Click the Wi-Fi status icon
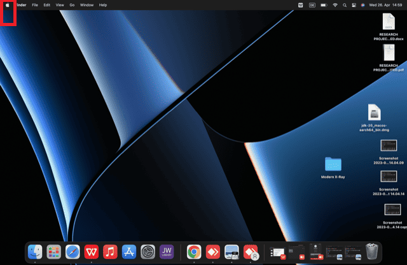 coord(335,4)
